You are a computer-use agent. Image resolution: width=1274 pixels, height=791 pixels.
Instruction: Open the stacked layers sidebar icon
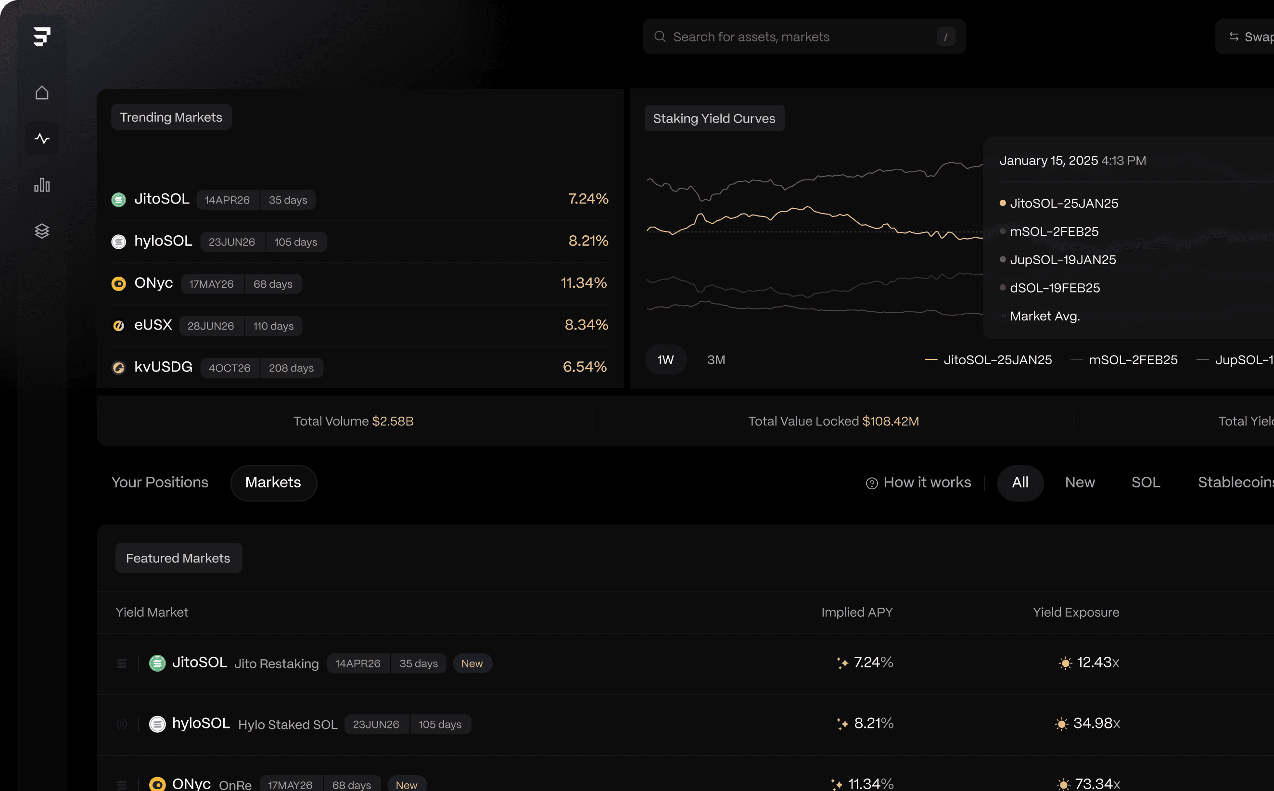tap(42, 231)
